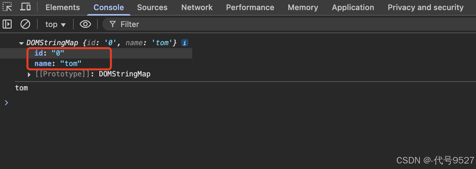This screenshot has height=169, width=476.
Task: Click the filter funnel icon
Action: 113,24
